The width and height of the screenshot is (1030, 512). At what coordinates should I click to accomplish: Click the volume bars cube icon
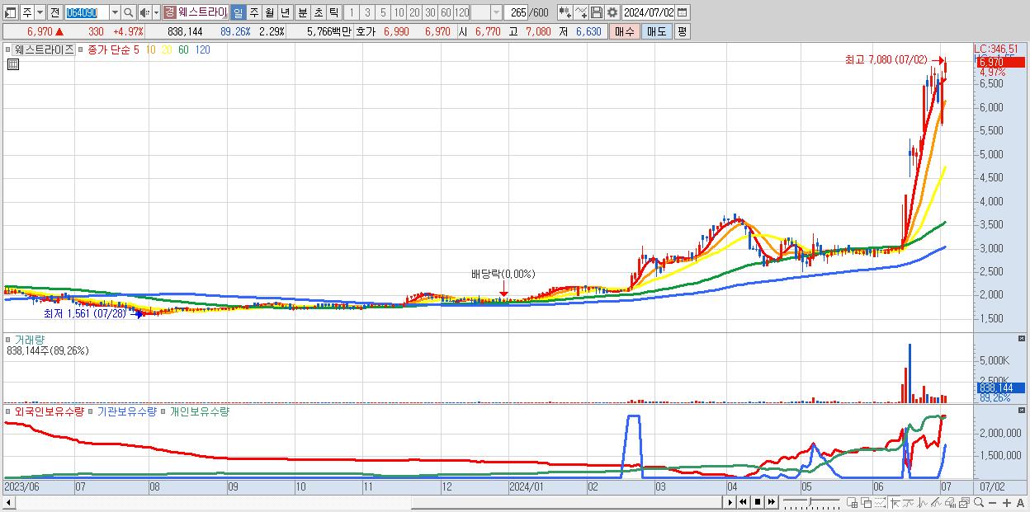(950, 502)
